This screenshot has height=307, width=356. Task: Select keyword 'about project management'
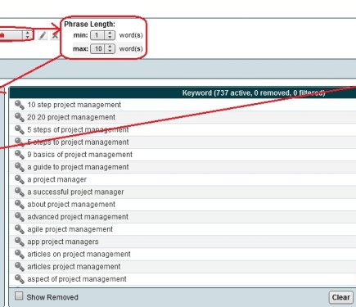71,205
